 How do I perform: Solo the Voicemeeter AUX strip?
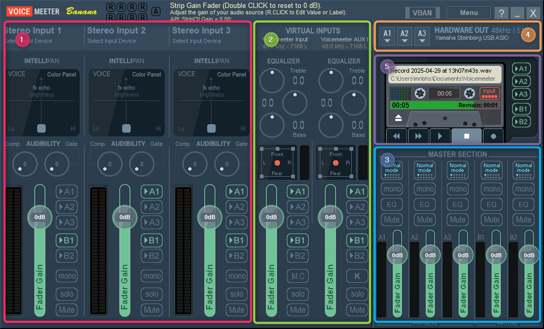(x=357, y=294)
